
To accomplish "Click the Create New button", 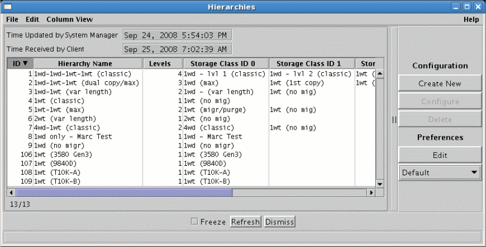I will point(440,83).
